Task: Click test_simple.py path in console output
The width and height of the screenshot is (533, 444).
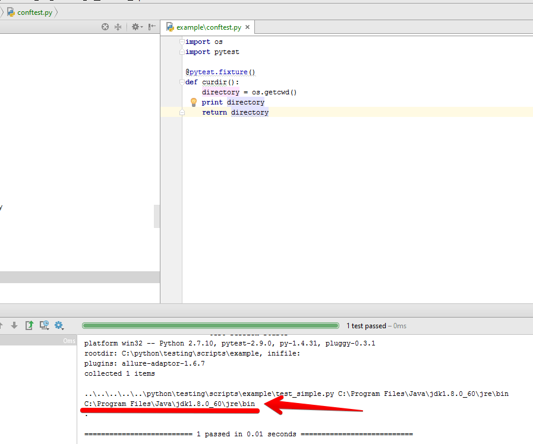Action: point(209,394)
